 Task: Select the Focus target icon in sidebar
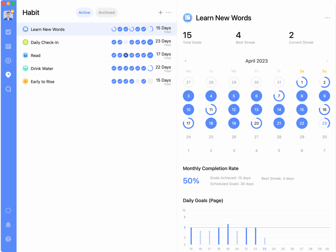click(8, 60)
